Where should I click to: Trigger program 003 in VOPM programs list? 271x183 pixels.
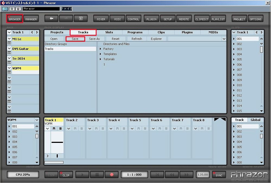(9, 137)
